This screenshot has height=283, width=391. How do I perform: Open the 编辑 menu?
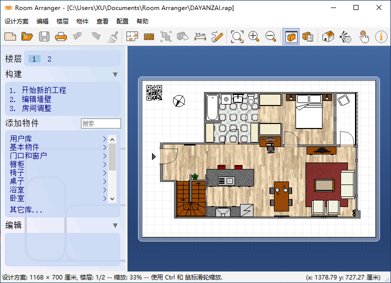click(x=42, y=21)
